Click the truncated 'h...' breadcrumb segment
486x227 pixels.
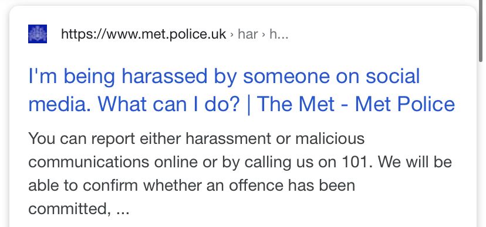click(279, 34)
